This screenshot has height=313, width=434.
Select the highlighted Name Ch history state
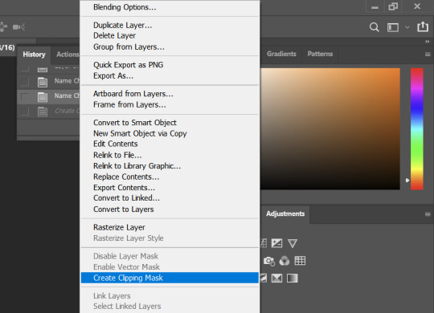(x=48, y=97)
